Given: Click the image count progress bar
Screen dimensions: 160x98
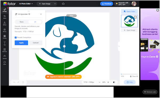Looking at the screenshot, I should tap(129, 74).
